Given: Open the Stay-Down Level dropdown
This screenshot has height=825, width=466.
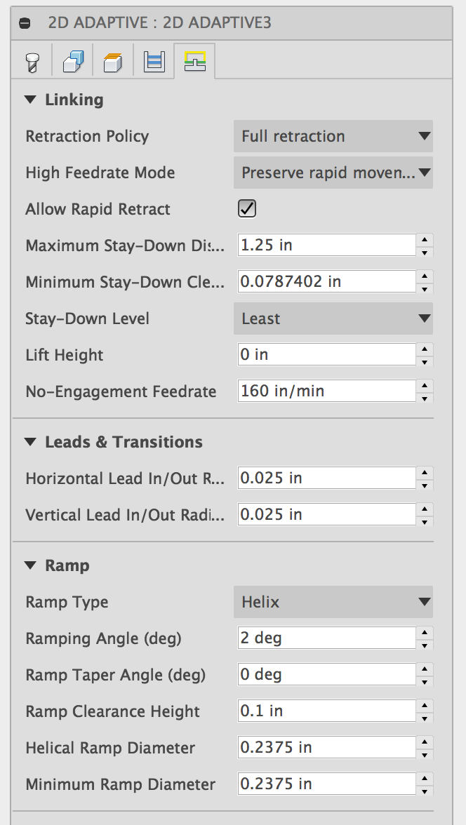Looking at the screenshot, I should 333,318.
